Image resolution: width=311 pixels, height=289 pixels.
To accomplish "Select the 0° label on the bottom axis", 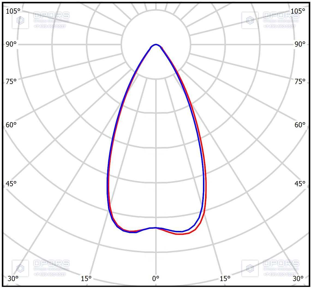I will (x=156, y=278).
